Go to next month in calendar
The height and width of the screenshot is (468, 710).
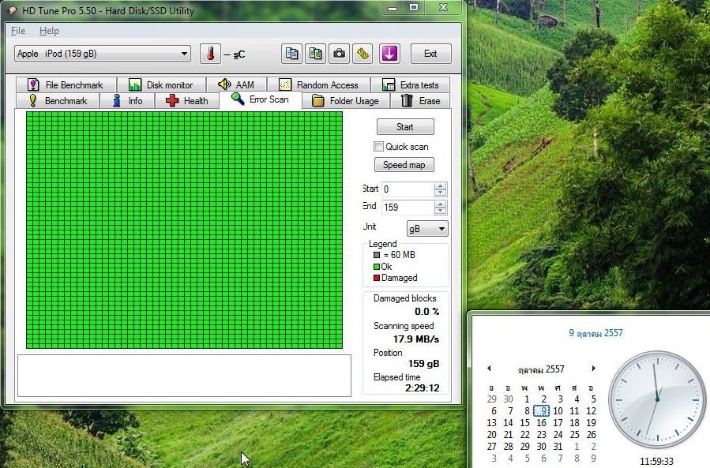tap(594, 369)
